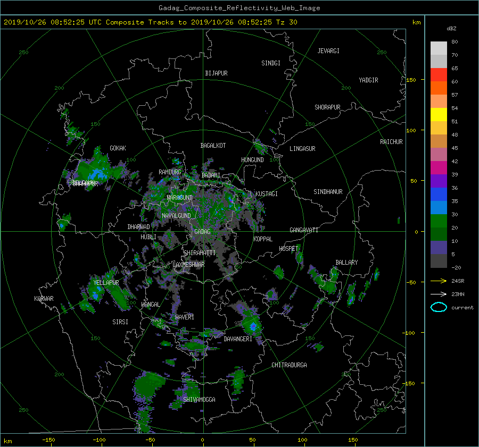This screenshot has height=447, width=479.
Task: Click the BADAMI city label
Action: click(x=211, y=175)
